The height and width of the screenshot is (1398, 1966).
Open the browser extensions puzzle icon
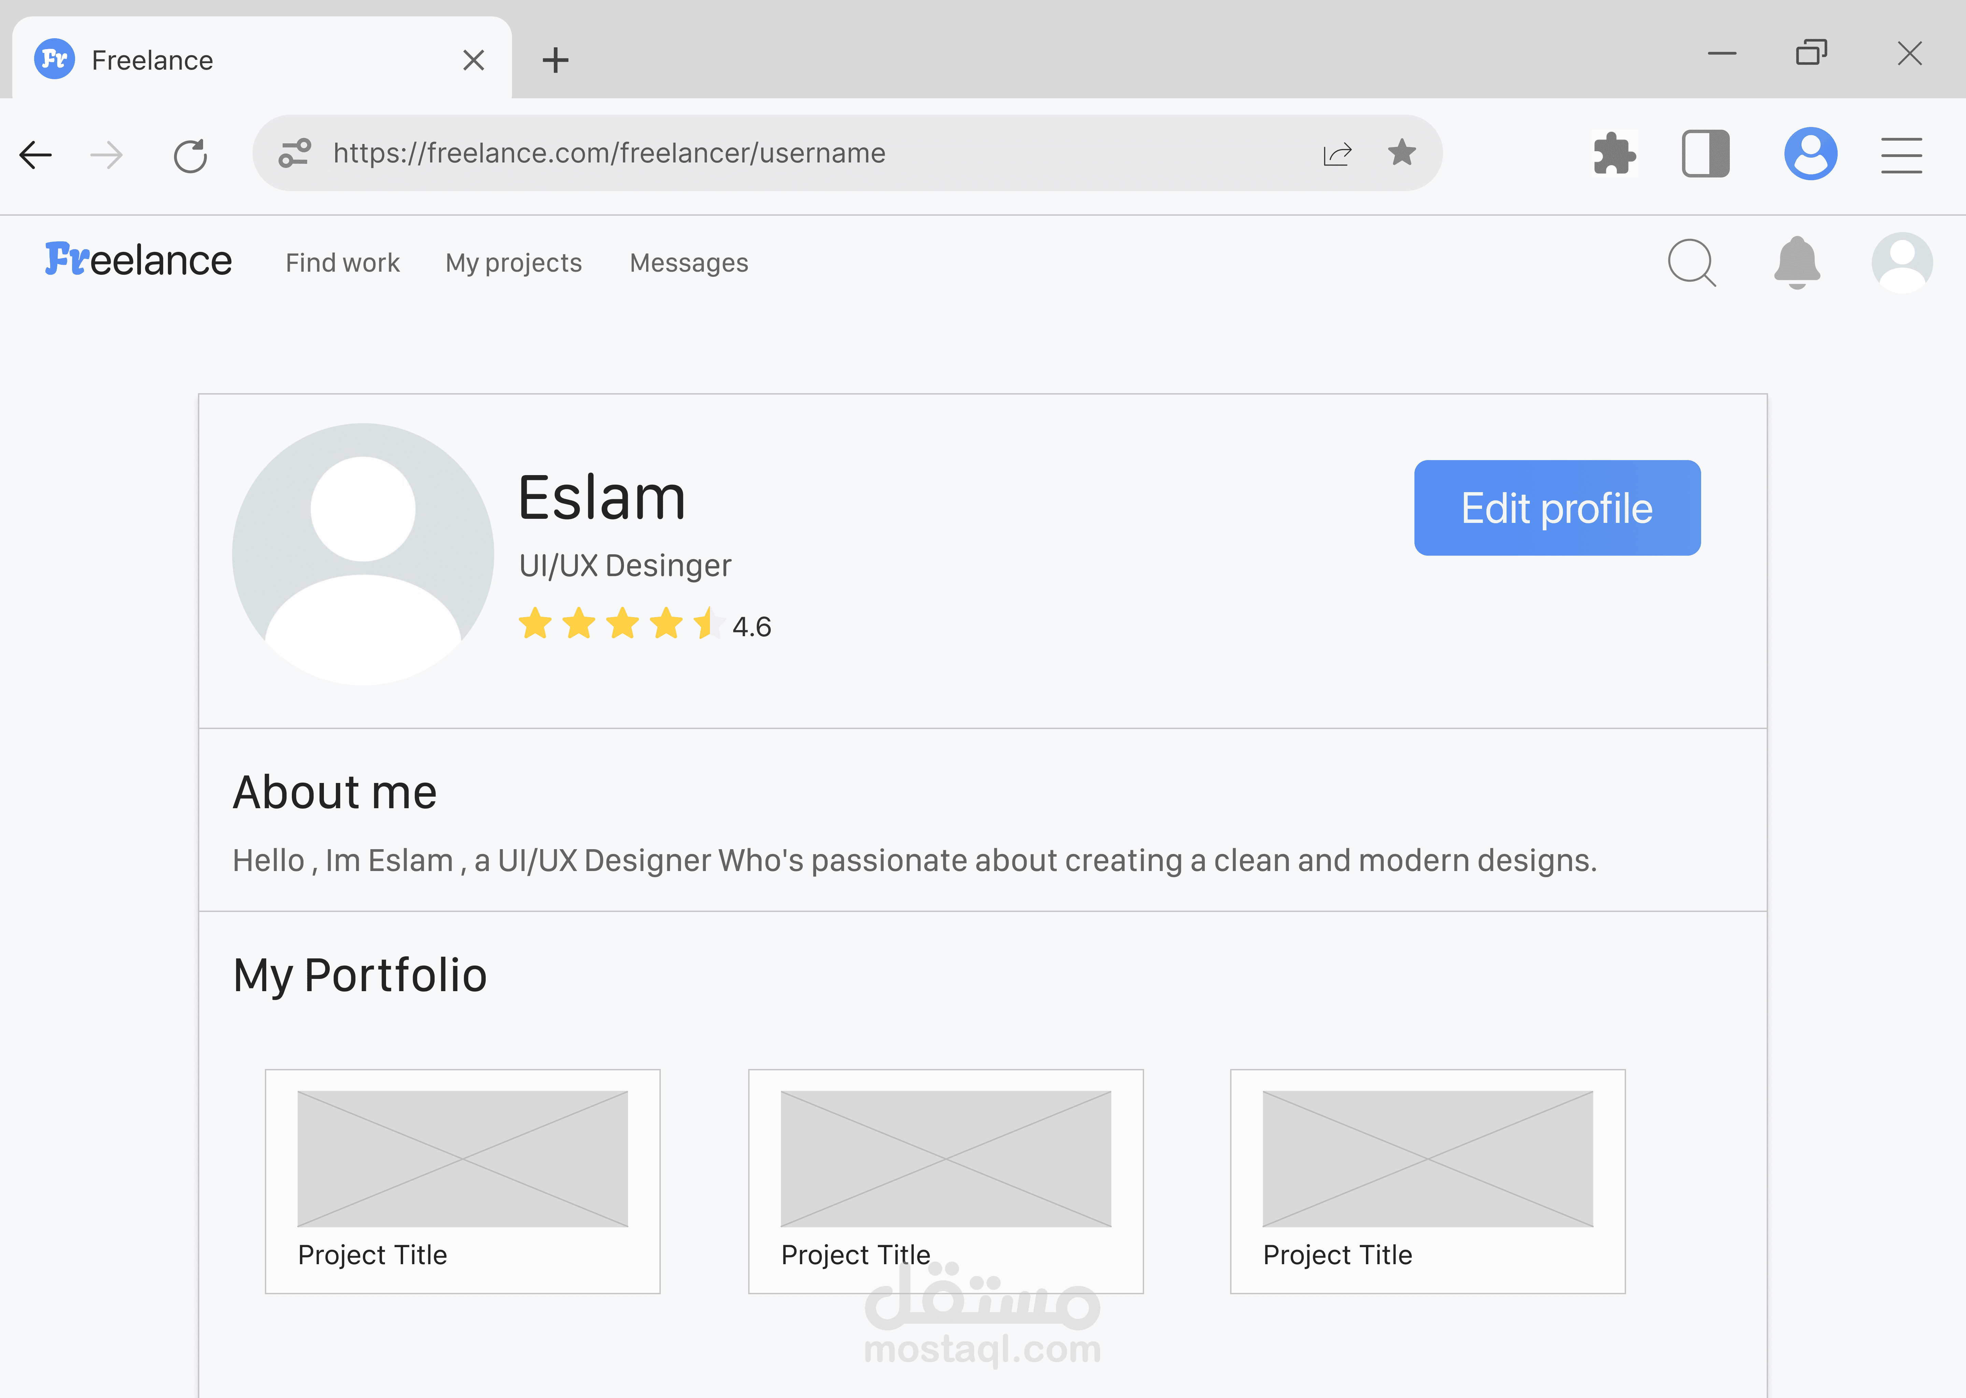tap(1614, 154)
